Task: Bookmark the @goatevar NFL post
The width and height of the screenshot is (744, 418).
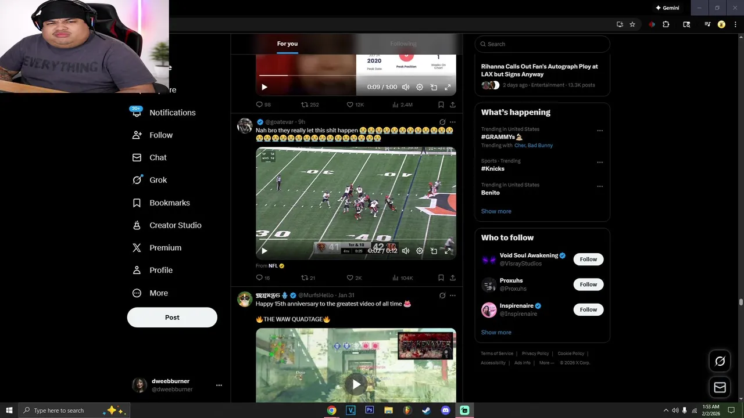Action: [x=441, y=278]
